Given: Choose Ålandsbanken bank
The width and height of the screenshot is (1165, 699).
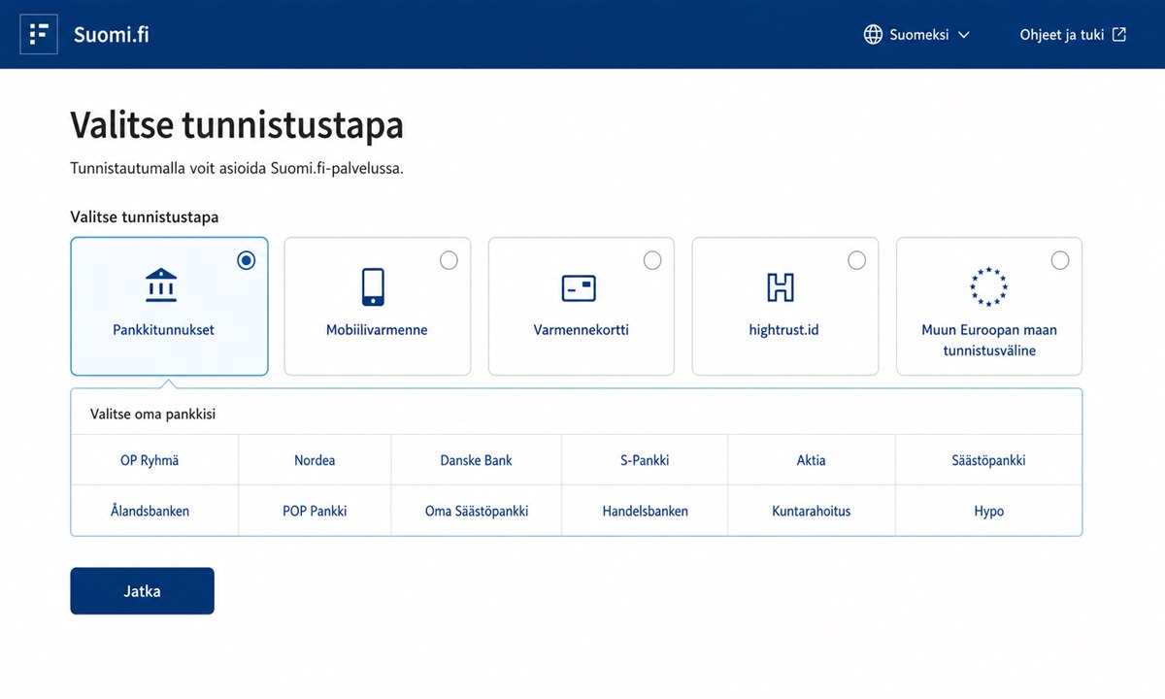Looking at the screenshot, I should (154, 511).
